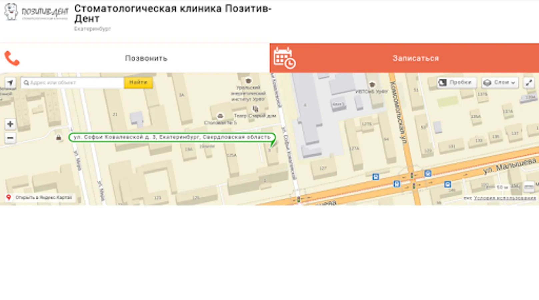Click the Екатеринбург city text under heading

point(92,29)
